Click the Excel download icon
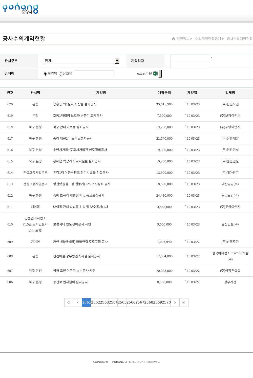Viewport: 253px width, 378px height. click(156, 73)
